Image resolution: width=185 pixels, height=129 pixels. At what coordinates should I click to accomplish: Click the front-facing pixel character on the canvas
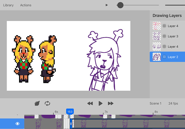tap(24, 59)
